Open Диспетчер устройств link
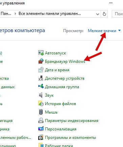The height and width of the screenshot is (147, 123). tap(65, 78)
